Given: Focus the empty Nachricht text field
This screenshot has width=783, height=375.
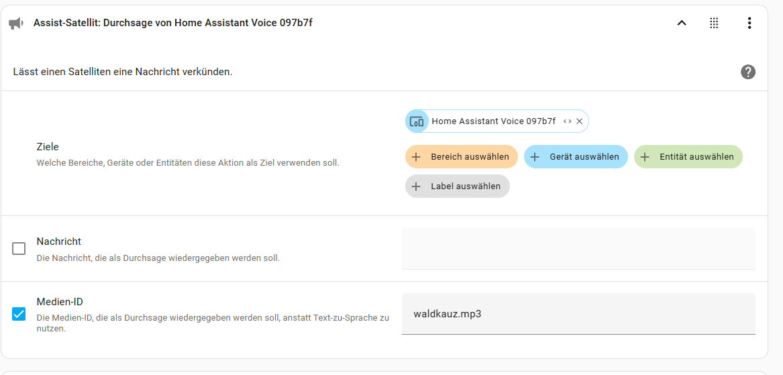Looking at the screenshot, I should pyautogui.click(x=578, y=249).
